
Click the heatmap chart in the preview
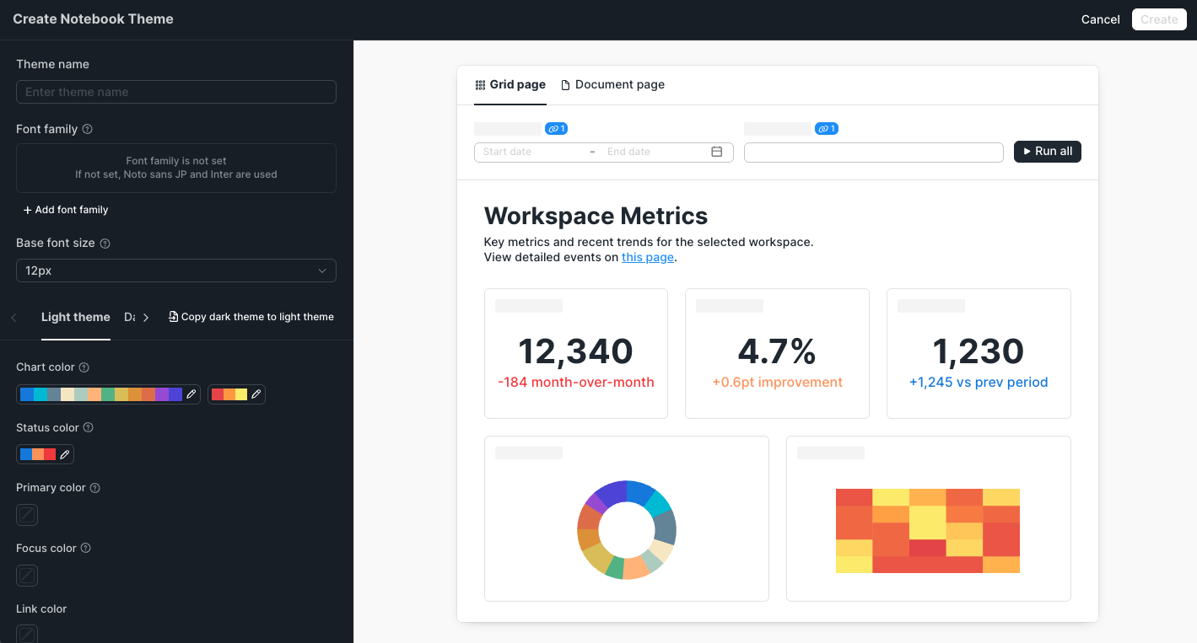[928, 531]
